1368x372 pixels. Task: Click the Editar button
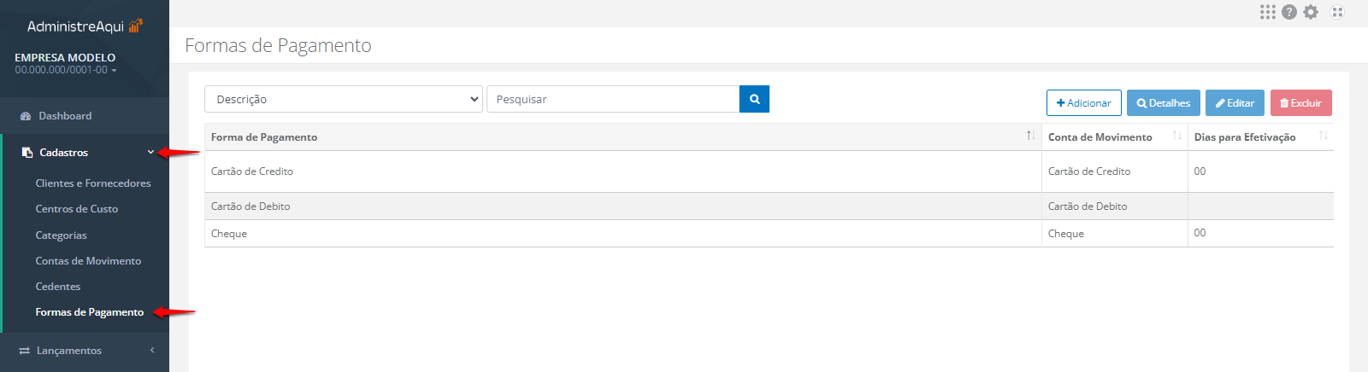click(1235, 103)
